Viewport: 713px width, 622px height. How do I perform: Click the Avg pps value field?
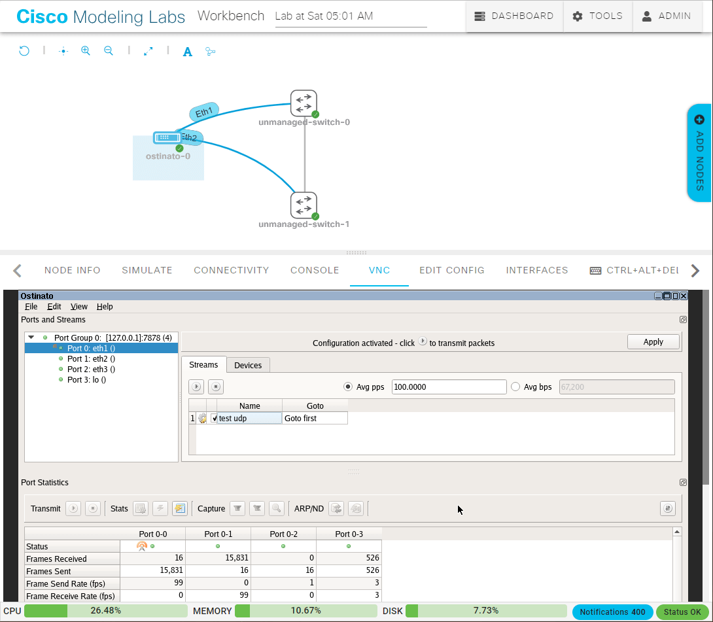click(x=449, y=387)
